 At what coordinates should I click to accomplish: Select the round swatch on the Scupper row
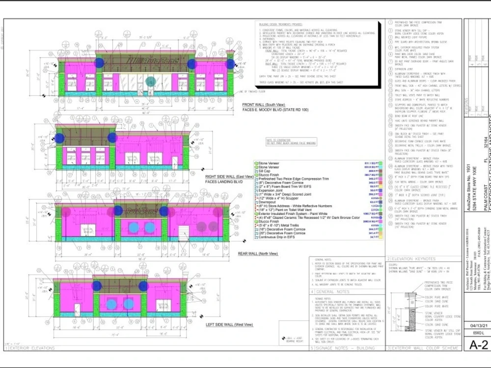point(381,198)
